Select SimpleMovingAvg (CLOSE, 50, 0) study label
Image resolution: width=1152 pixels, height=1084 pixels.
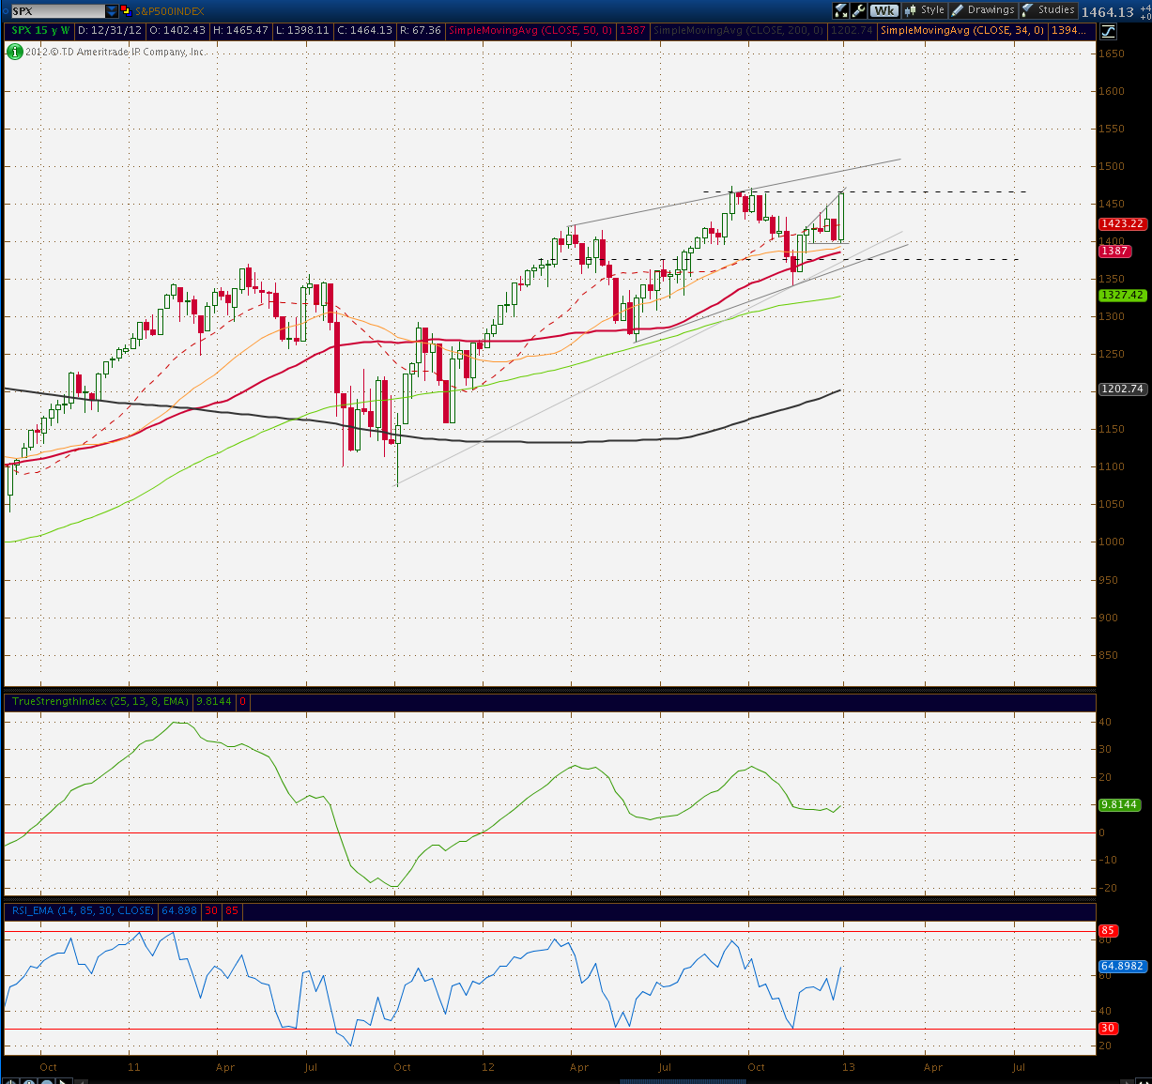pyautogui.click(x=530, y=31)
